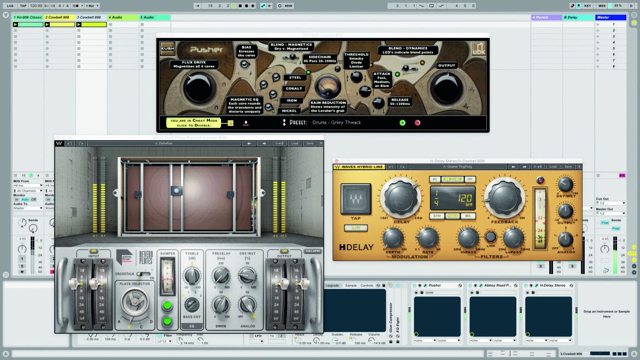Open the help question mark in H-Delay
The width and height of the screenshot is (640, 360).
579,167
